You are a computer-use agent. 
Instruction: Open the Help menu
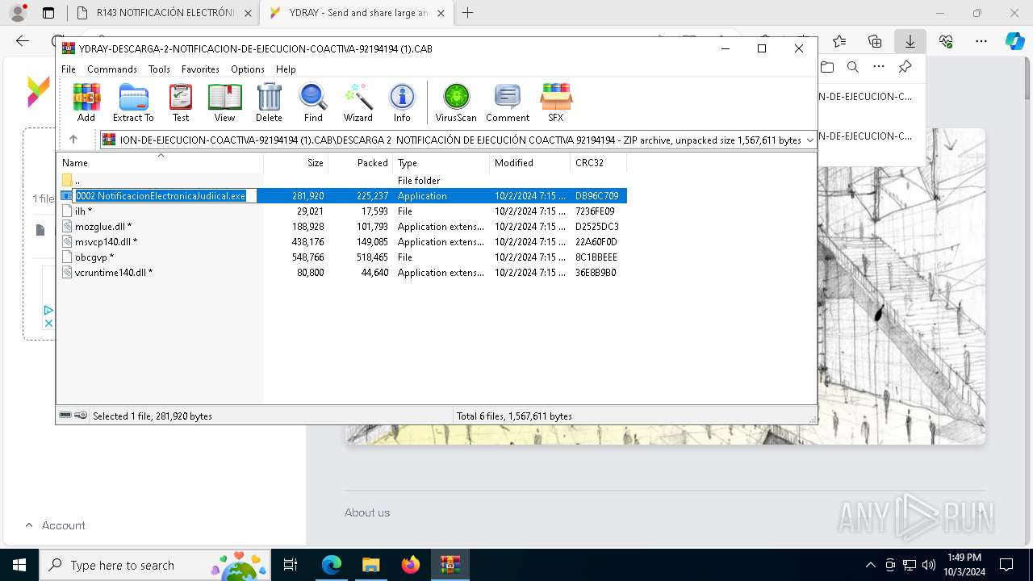pyautogui.click(x=286, y=69)
